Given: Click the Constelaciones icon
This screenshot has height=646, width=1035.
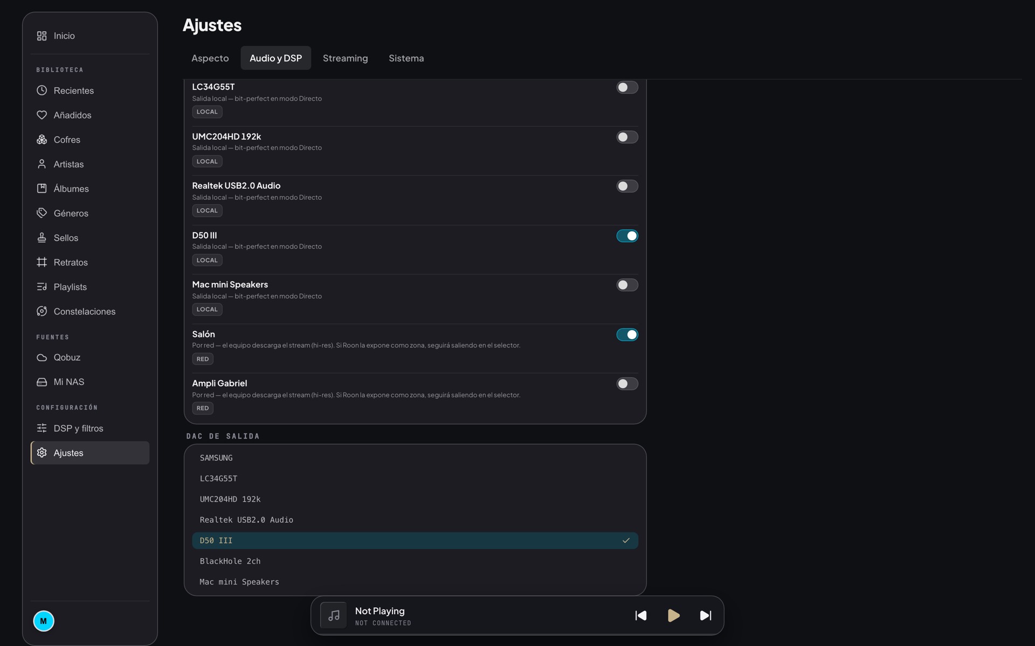Looking at the screenshot, I should point(42,311).
